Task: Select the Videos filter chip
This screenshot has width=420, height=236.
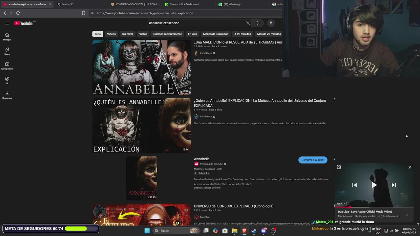Action: [x=111, y=34]
